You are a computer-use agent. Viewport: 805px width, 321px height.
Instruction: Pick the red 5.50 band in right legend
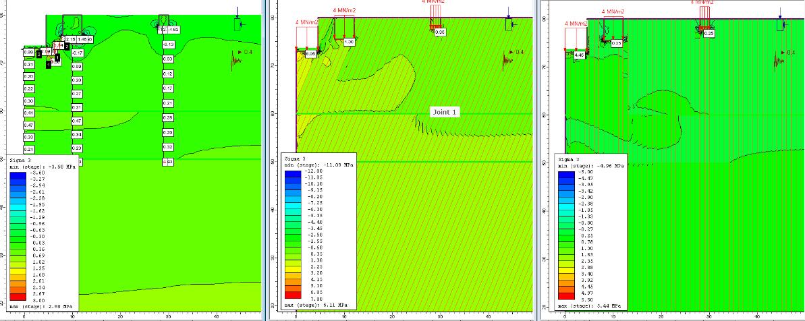(565, 298)
